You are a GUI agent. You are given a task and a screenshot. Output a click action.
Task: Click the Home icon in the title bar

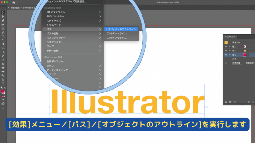14,3
